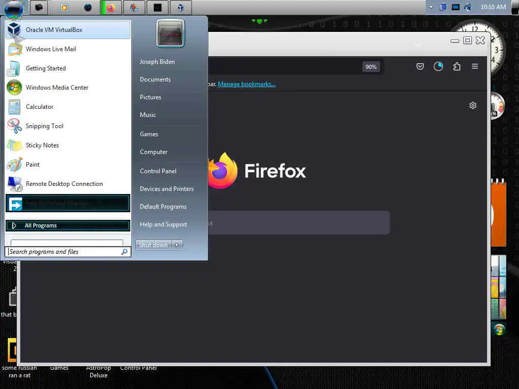Viewport: 519px width, 389px height.
Task: Click Firefox account circle icon
Action: 438,66
